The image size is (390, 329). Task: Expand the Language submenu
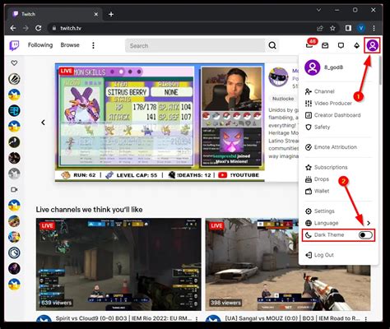point(369,223)
